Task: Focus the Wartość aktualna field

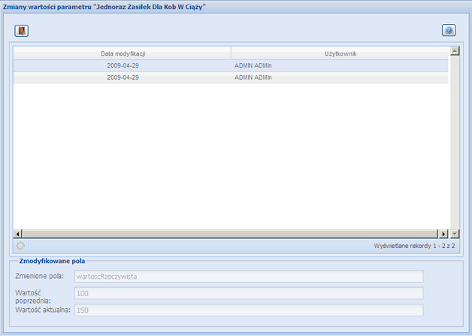Action: point(248,310)
